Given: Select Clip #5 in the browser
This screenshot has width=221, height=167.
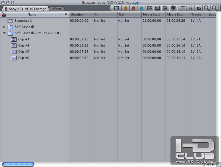Looking at the screenshot, I should (x=23, y=52).
